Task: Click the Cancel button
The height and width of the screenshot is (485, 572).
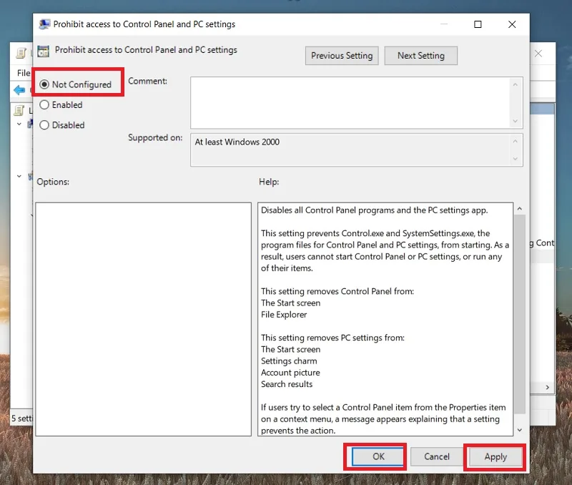Action: click(x=436, y=456)
